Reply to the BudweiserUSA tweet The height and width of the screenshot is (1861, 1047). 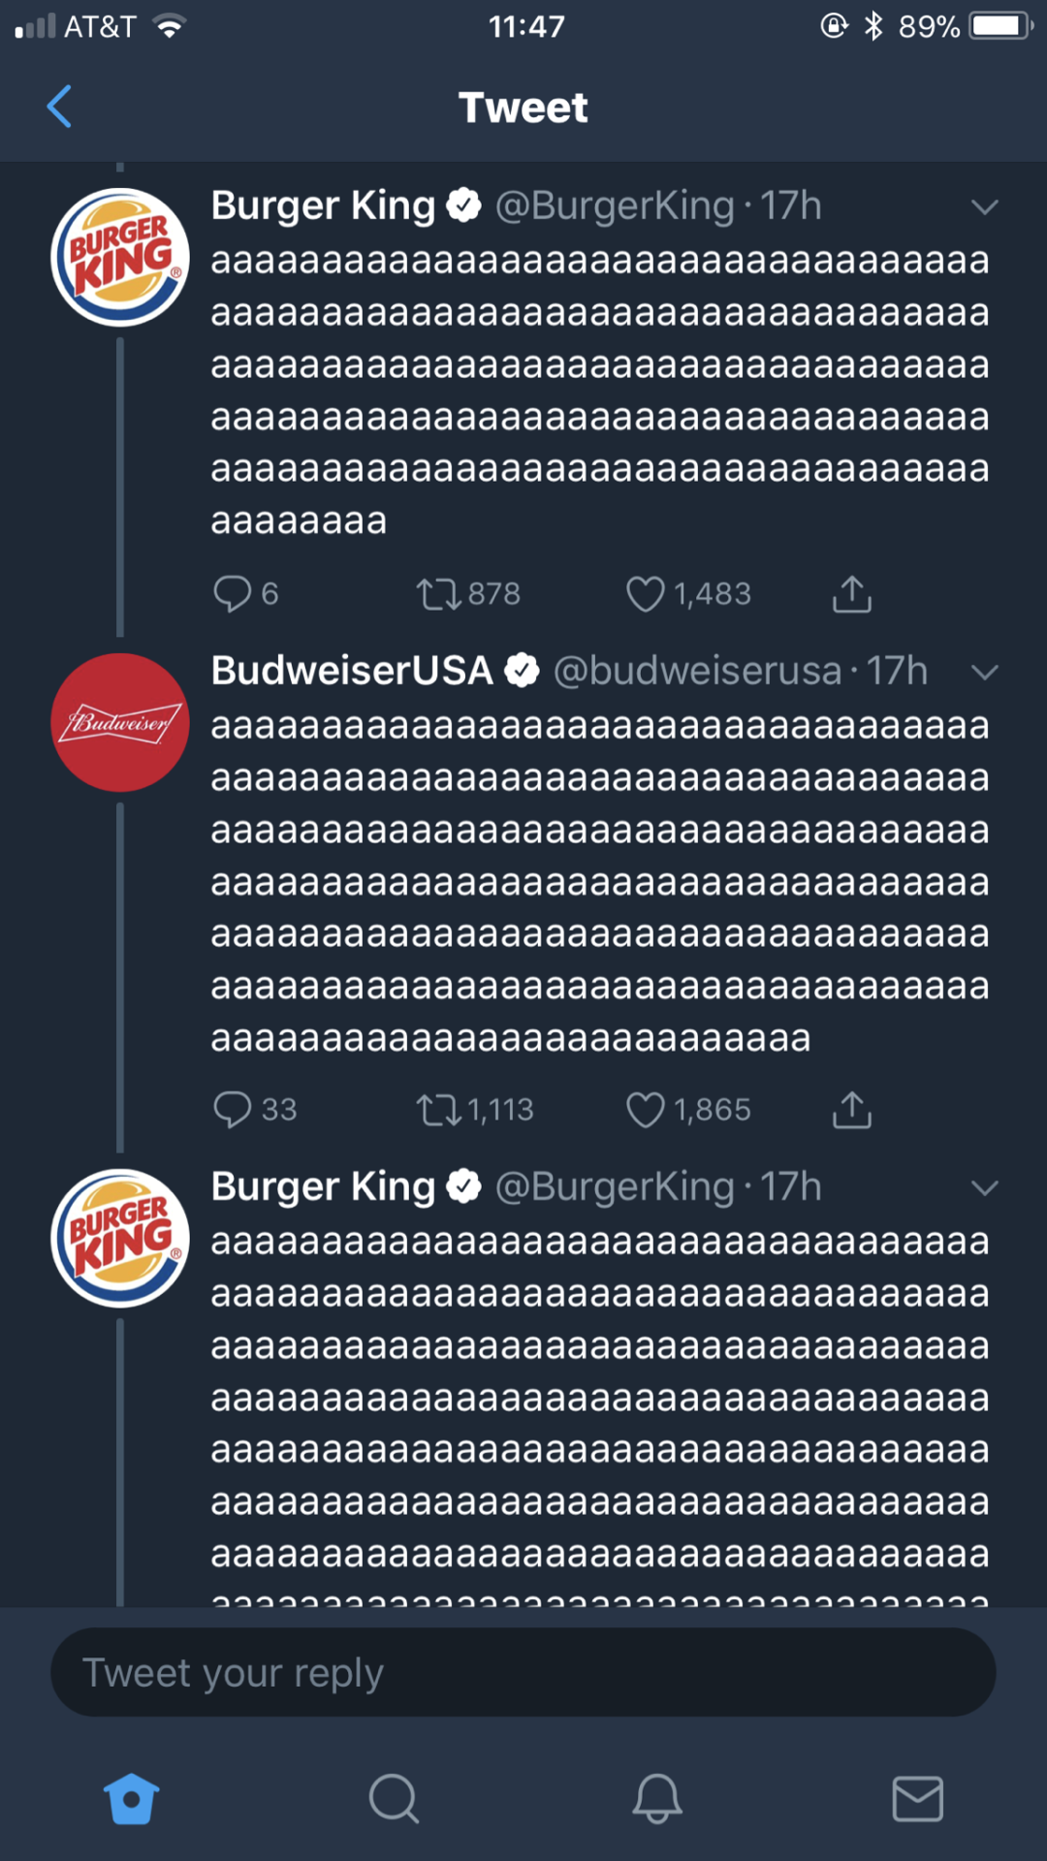(233, 1110)
